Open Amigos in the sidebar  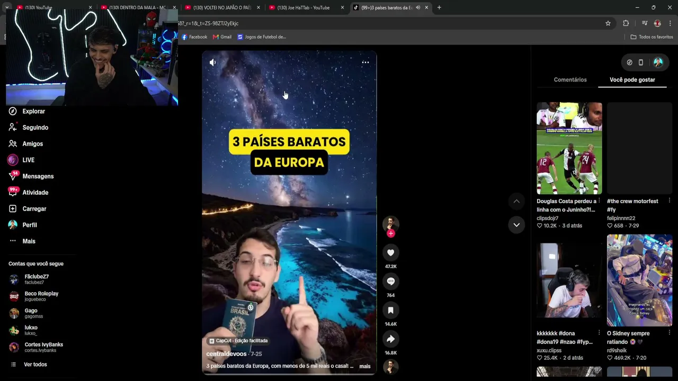[33, 144]
